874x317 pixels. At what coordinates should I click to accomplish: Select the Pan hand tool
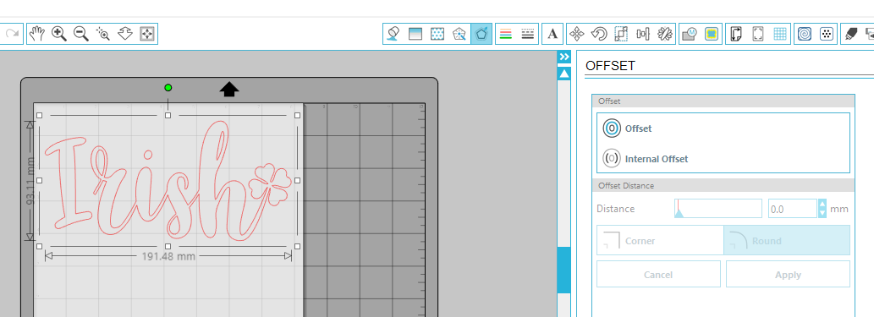(x=37, y=34)
